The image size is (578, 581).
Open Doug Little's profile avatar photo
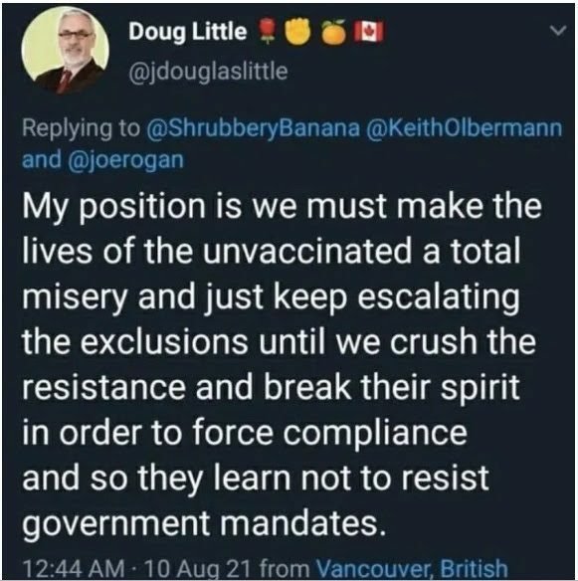point(66,51)
